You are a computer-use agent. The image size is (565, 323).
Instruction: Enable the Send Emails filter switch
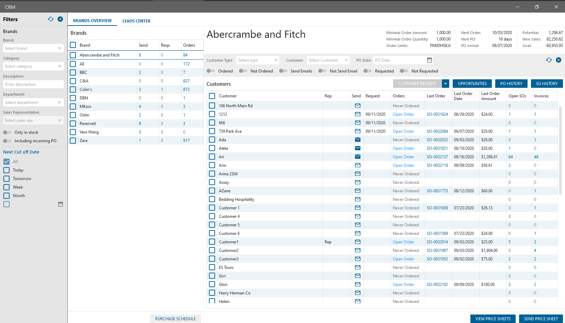click(283, 71)
